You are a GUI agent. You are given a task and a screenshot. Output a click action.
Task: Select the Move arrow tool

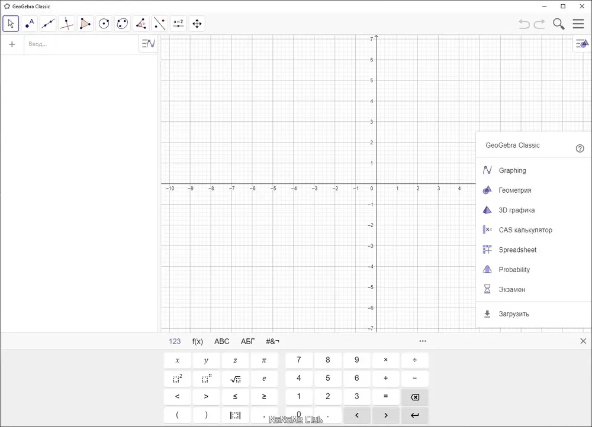click(x=11, y=24)
